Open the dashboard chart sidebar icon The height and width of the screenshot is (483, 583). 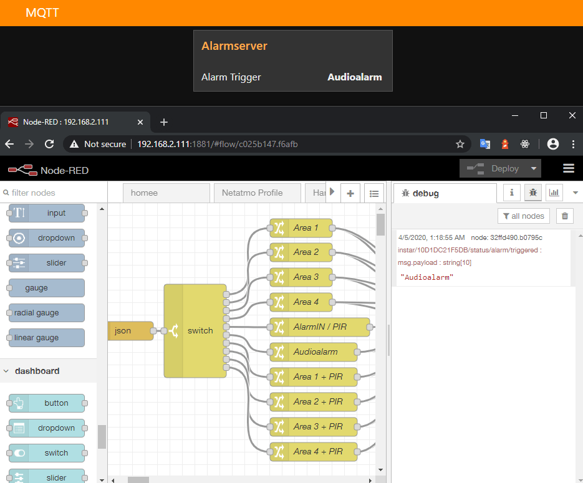pyautogui.click(x=554, y=193)
